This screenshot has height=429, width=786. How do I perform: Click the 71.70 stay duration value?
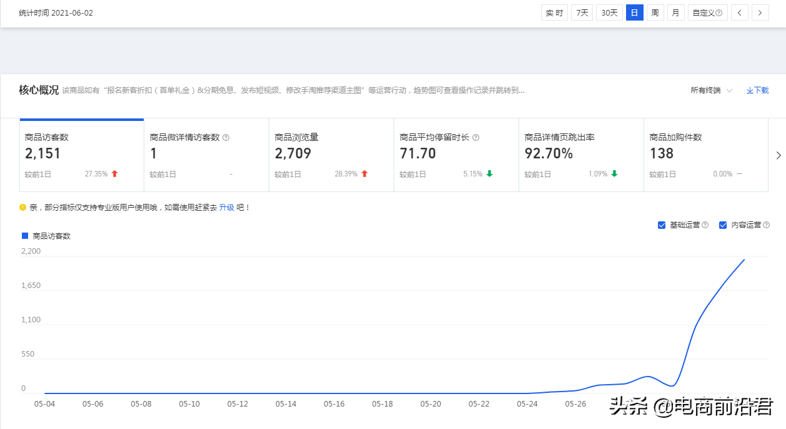pos(418,153)
